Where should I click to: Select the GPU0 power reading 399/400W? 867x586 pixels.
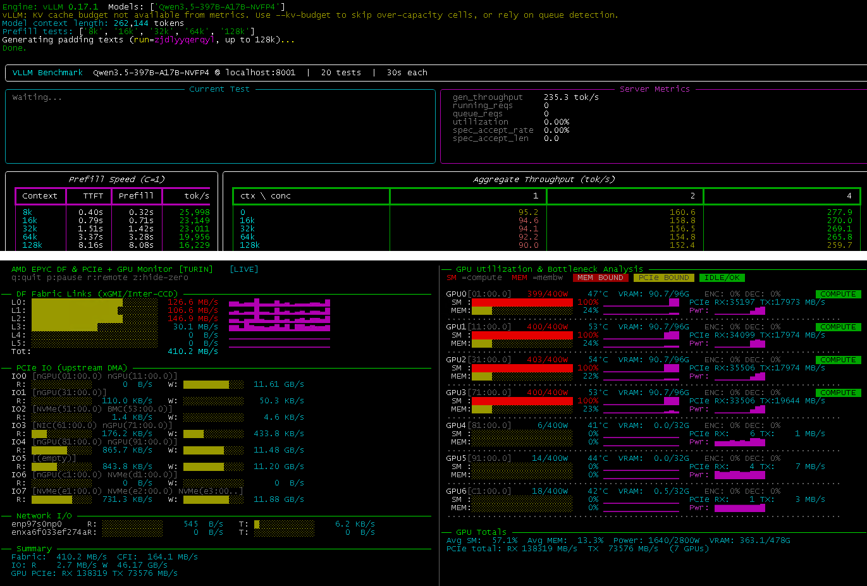click(547, 294)
